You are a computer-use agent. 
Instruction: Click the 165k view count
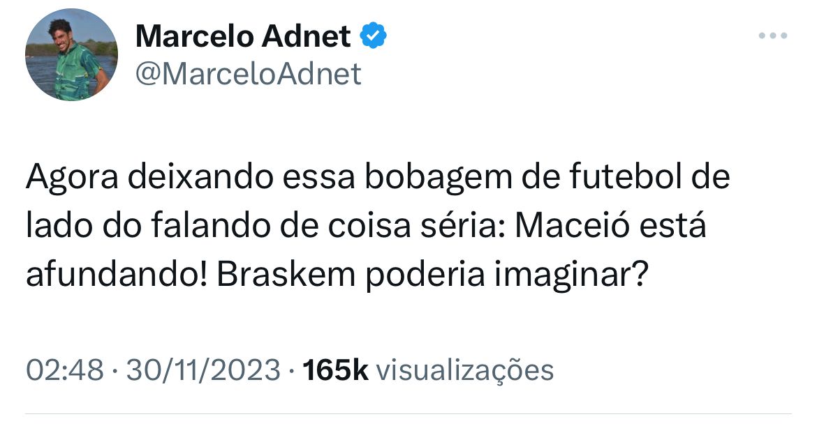tap(337, 370)
